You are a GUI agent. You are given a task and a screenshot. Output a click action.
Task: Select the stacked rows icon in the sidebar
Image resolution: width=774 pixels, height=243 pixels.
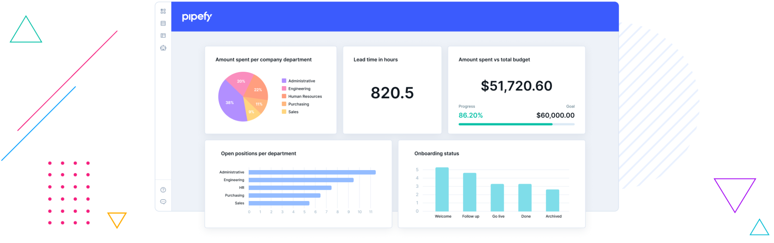point(163,23)
